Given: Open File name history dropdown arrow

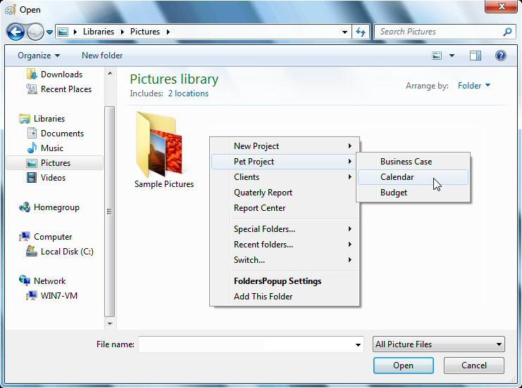Looking at the screenshot, I should [358, 345].
